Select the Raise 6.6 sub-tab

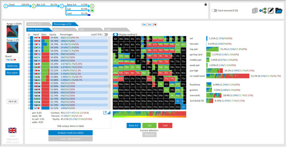click(65, 29)
